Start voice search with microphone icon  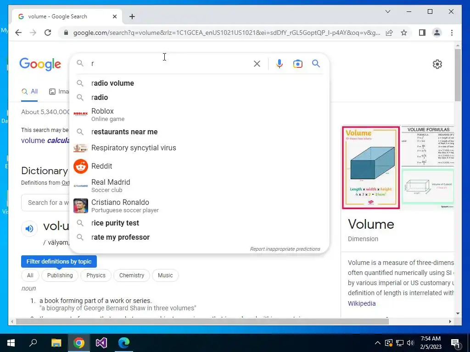[x=280, y=64]
